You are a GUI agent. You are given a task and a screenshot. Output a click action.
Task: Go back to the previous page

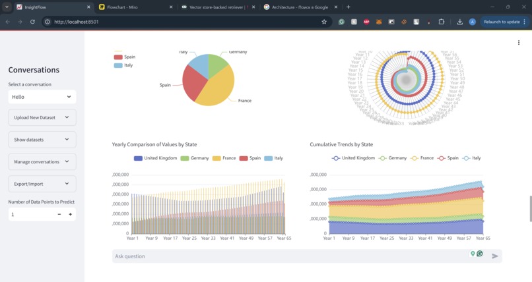[8, 22]
